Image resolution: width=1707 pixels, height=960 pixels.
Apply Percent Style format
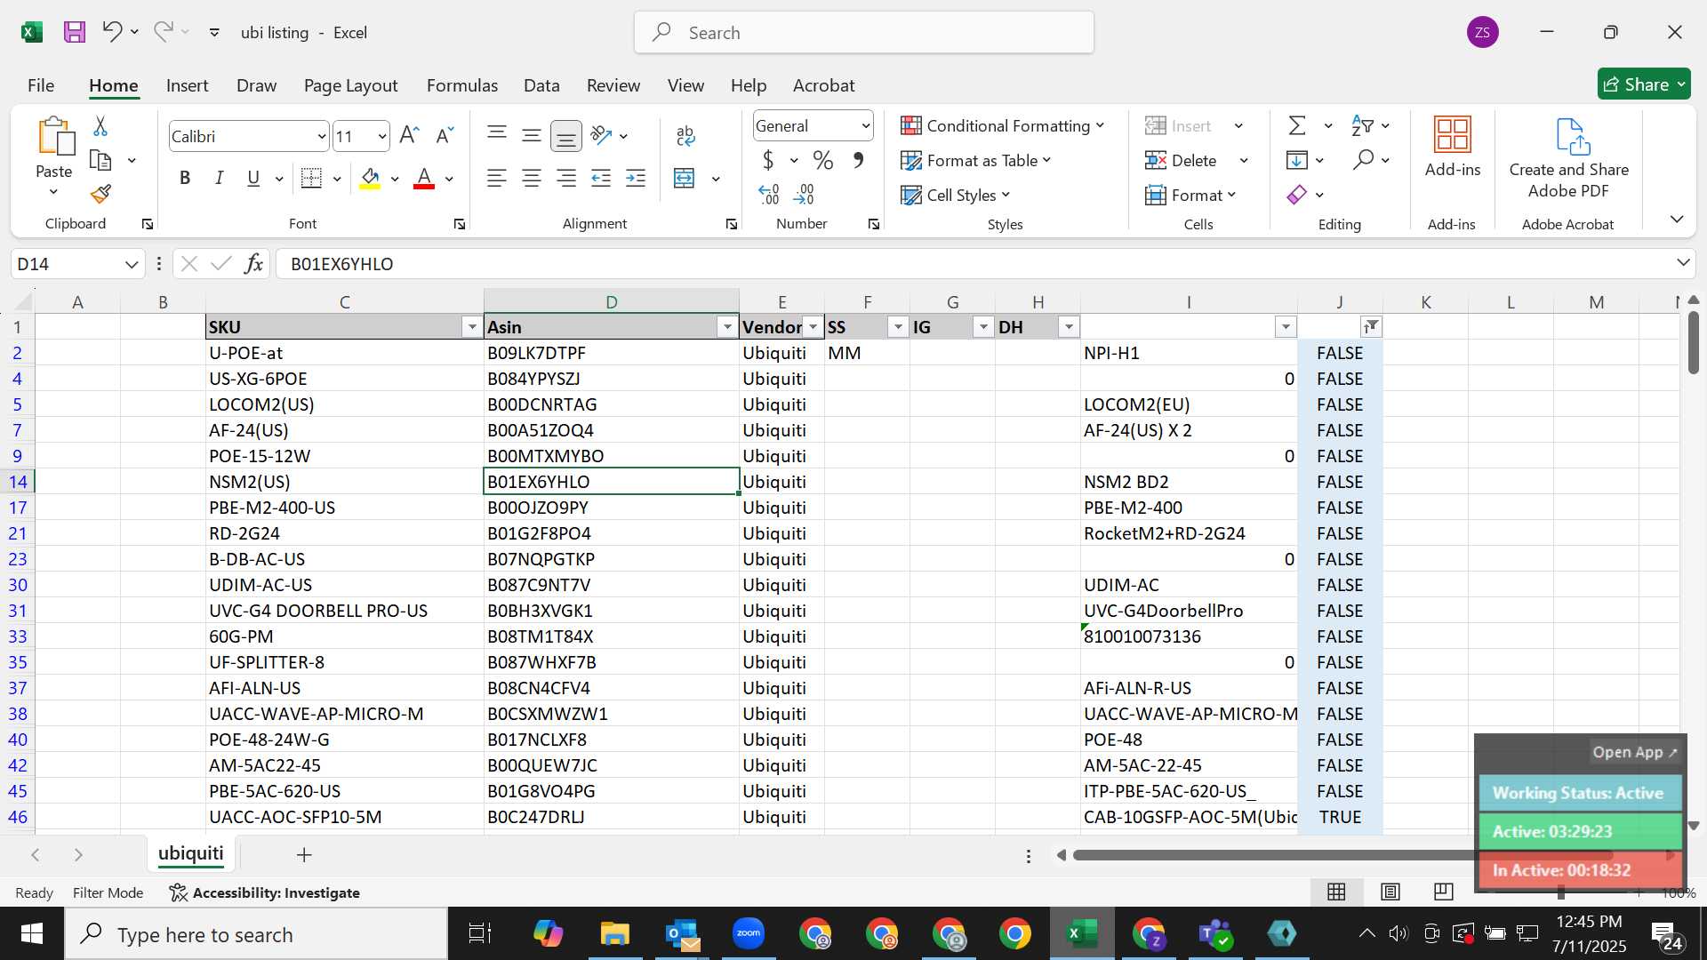pyautogui.click(x=823, y=161)
